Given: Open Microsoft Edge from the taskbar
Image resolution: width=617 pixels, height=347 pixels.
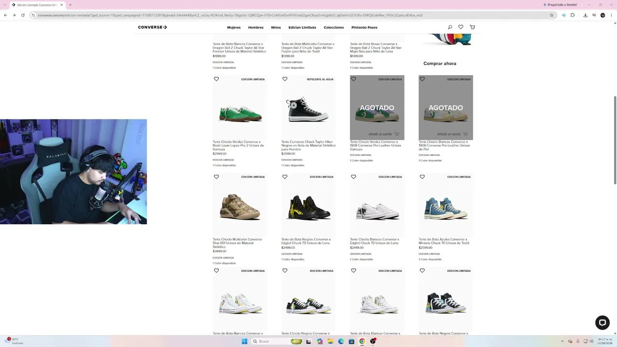Looking at the screenshot, I should [x=341, y=341].
